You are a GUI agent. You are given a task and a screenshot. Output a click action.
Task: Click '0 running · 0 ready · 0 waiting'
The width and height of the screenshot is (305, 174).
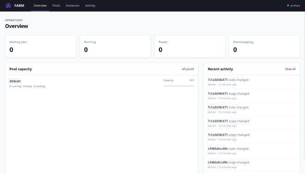click(27, 86)
